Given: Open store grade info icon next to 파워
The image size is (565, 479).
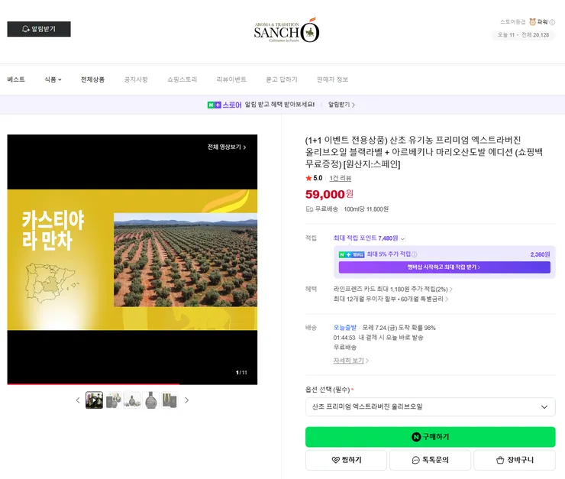Looking at the screenshot, I should pos(552,22).
